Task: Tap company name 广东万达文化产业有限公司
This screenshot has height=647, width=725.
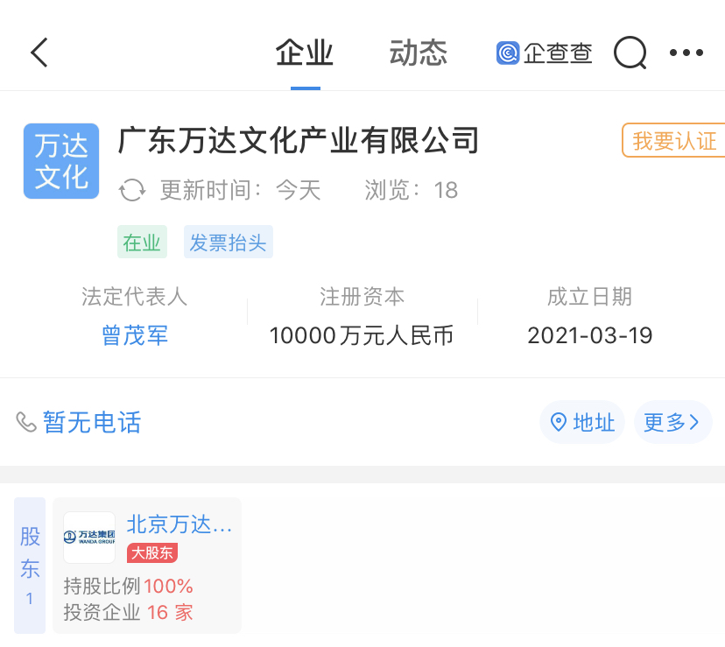Action: click(x=299, y=140)
